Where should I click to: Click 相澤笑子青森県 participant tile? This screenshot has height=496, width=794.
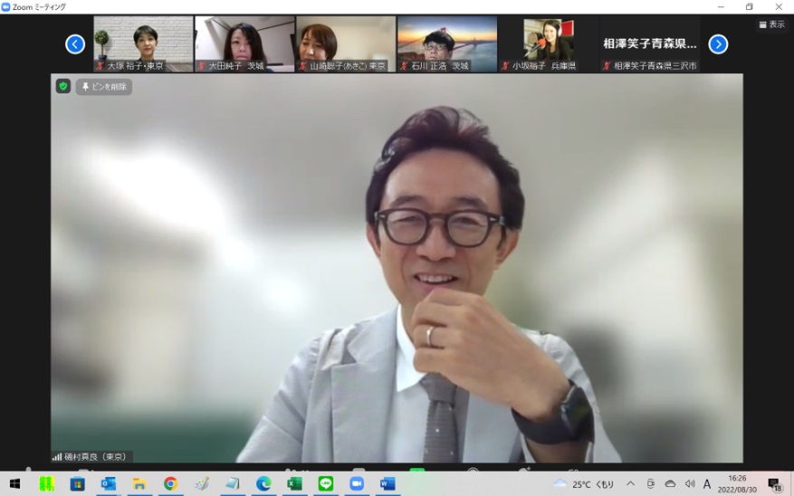tap(650, 43)
